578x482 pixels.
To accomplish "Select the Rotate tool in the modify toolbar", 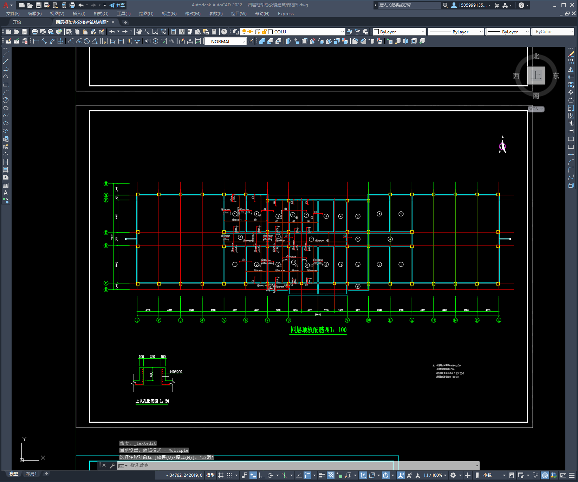I will tap(571, 100).
